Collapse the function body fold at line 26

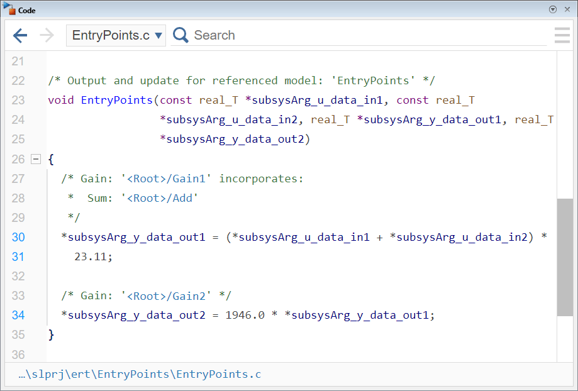point(36,159)
